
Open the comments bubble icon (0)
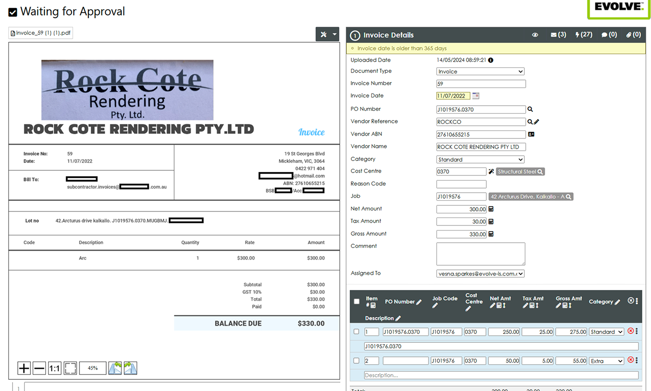tap(609, 35)
